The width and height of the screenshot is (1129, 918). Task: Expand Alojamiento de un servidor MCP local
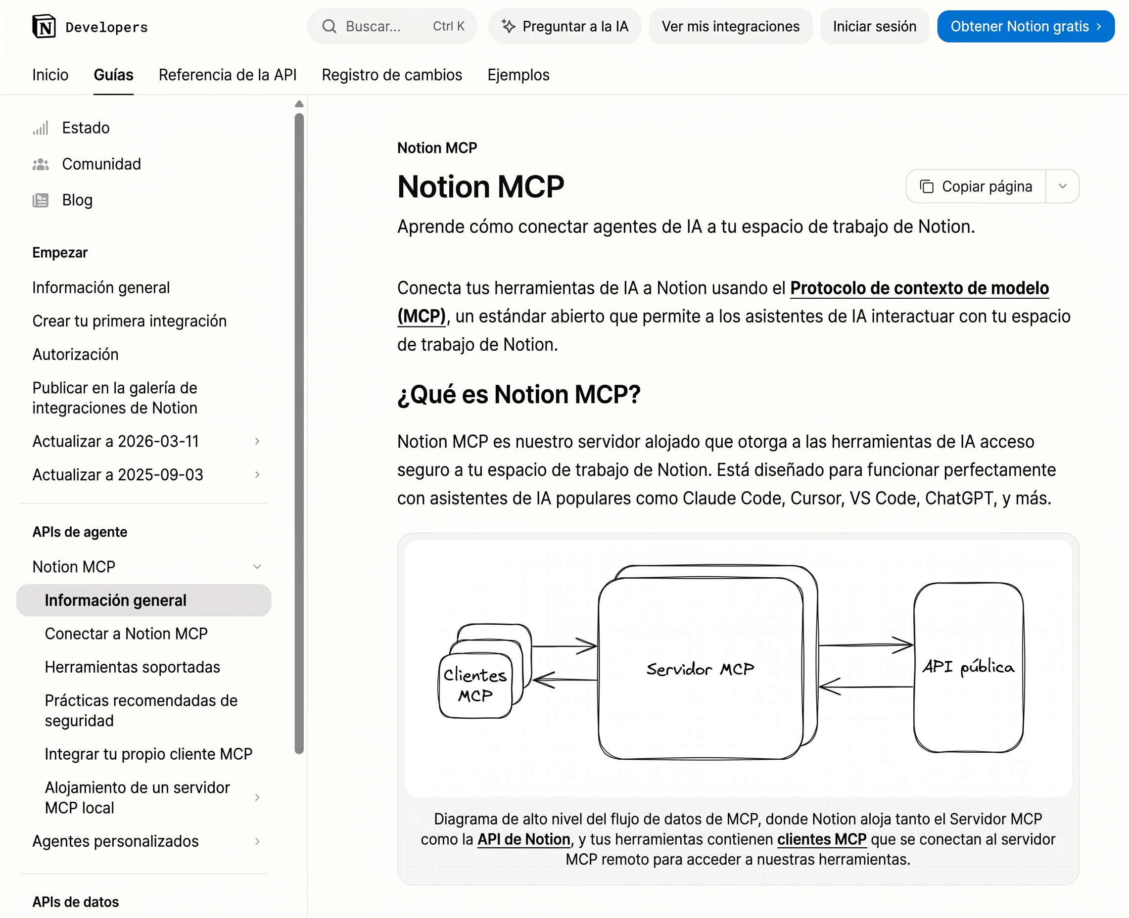tap(257, 797)
